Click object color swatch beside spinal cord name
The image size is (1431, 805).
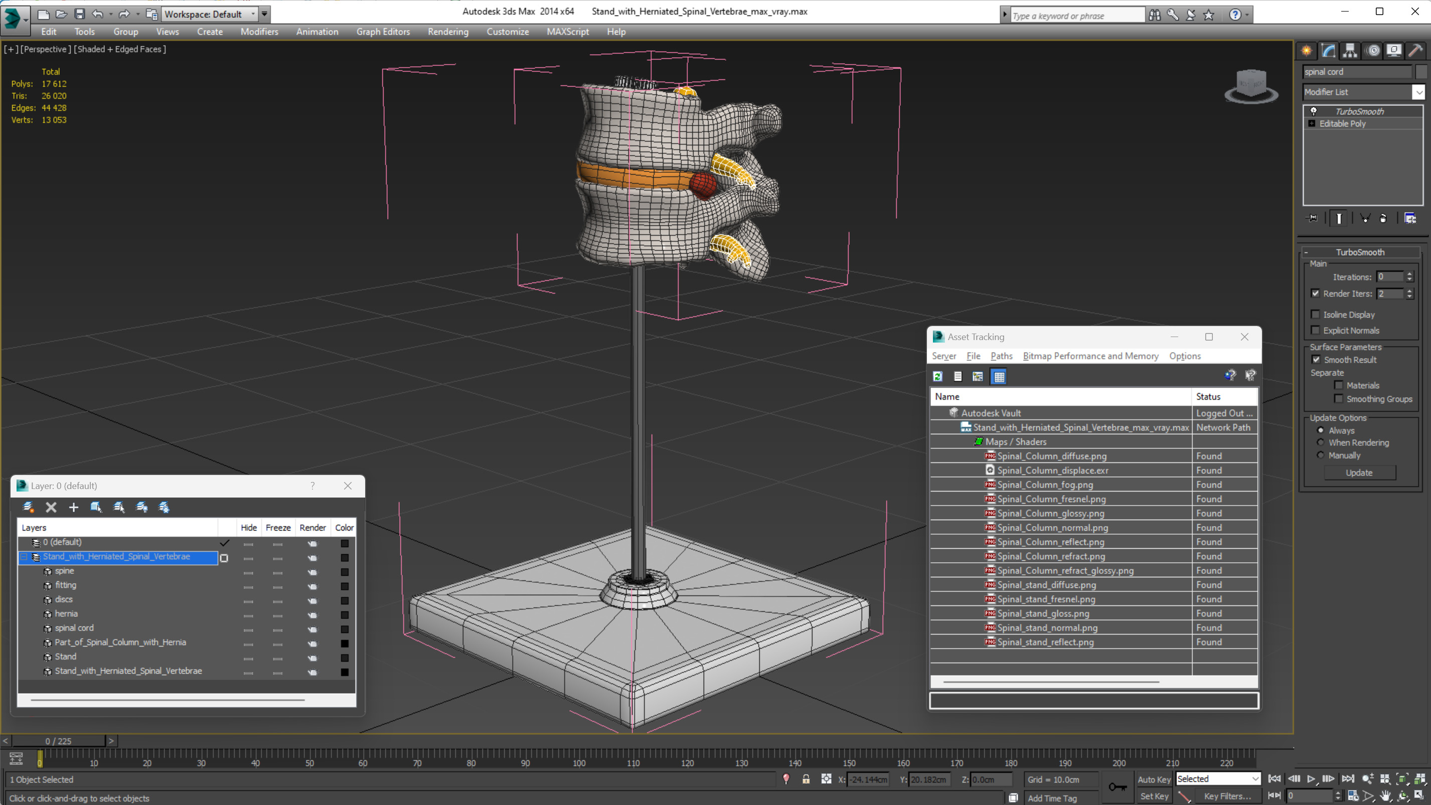(1420, 72)
